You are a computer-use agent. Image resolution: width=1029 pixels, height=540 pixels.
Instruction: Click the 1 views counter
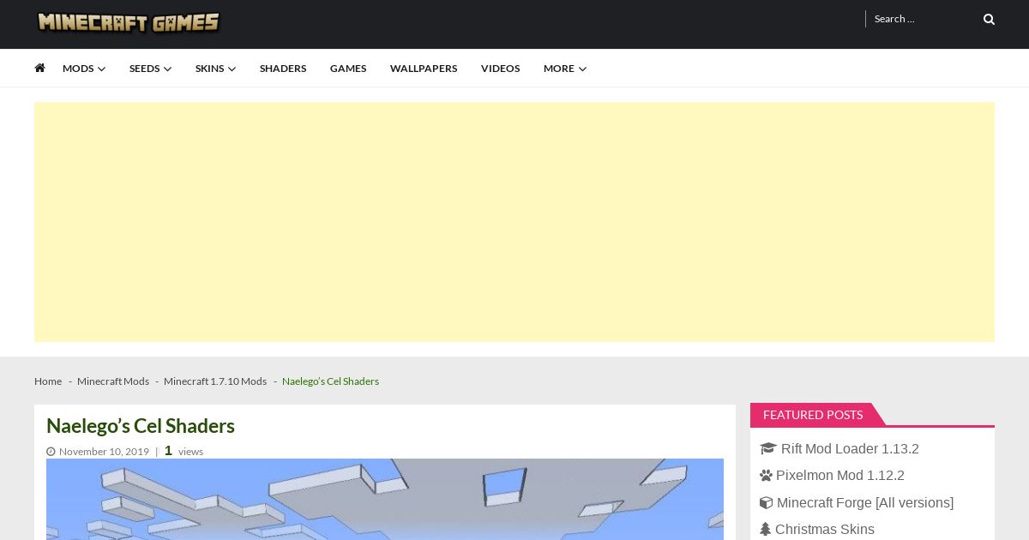coord(184,451)
